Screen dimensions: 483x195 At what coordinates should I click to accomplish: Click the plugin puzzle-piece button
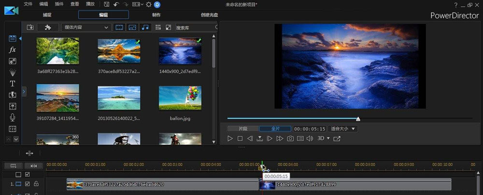point(48,28)
